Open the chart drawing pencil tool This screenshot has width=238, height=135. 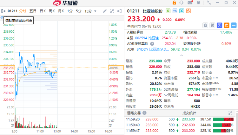(x=105, y=11)
